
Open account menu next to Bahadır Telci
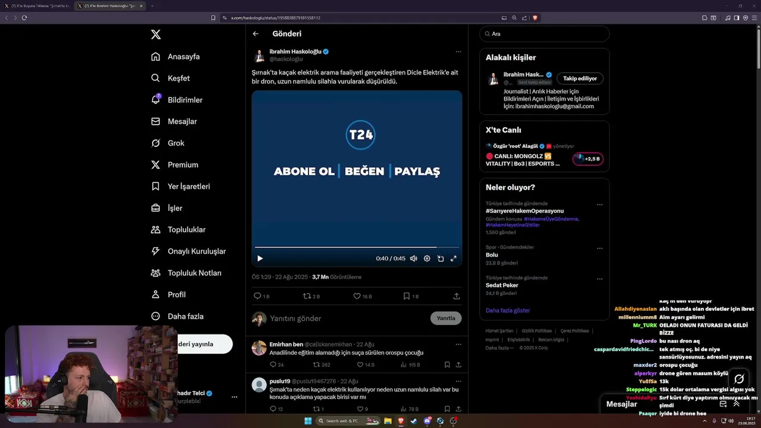coord(234,397)
